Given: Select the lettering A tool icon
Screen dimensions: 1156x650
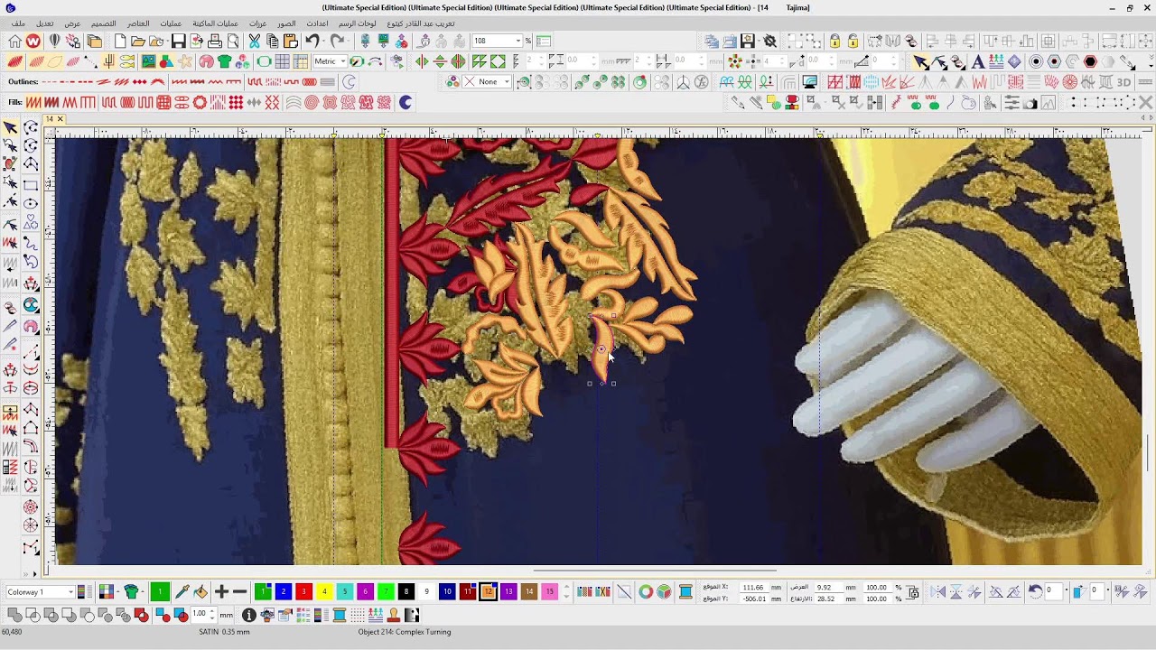Looking at the screenshot, I should (978, 61).
